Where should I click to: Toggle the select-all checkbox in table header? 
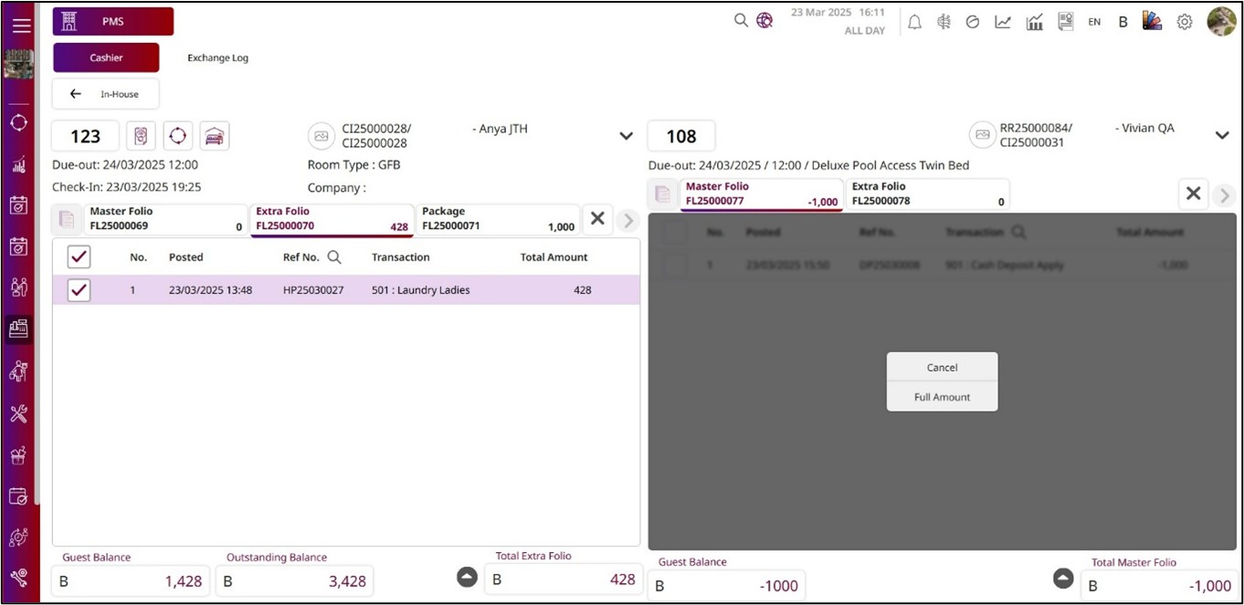coord(79,257)
